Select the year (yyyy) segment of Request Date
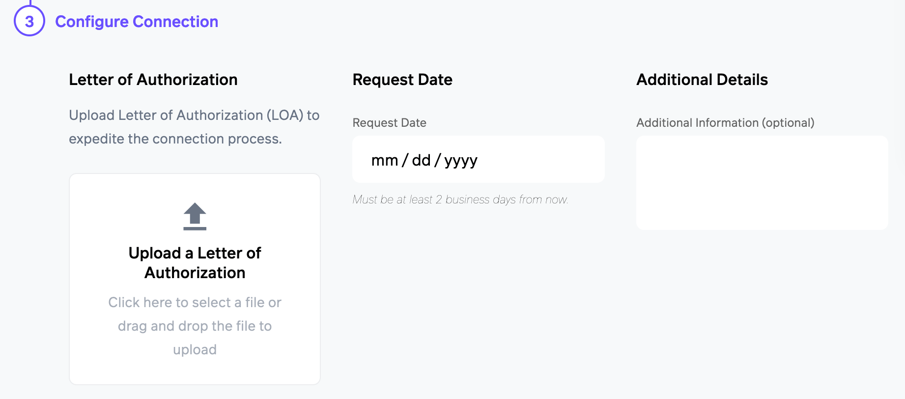The image size is (905, 399). tap(461, 160)
